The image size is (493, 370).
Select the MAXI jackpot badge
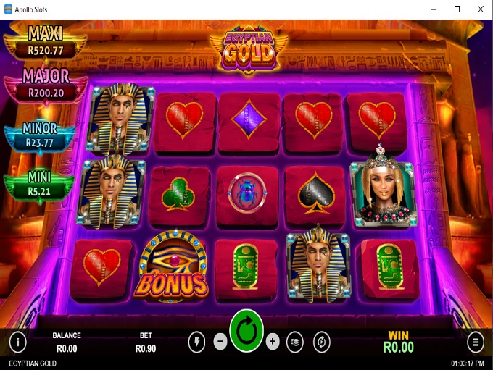45,42
